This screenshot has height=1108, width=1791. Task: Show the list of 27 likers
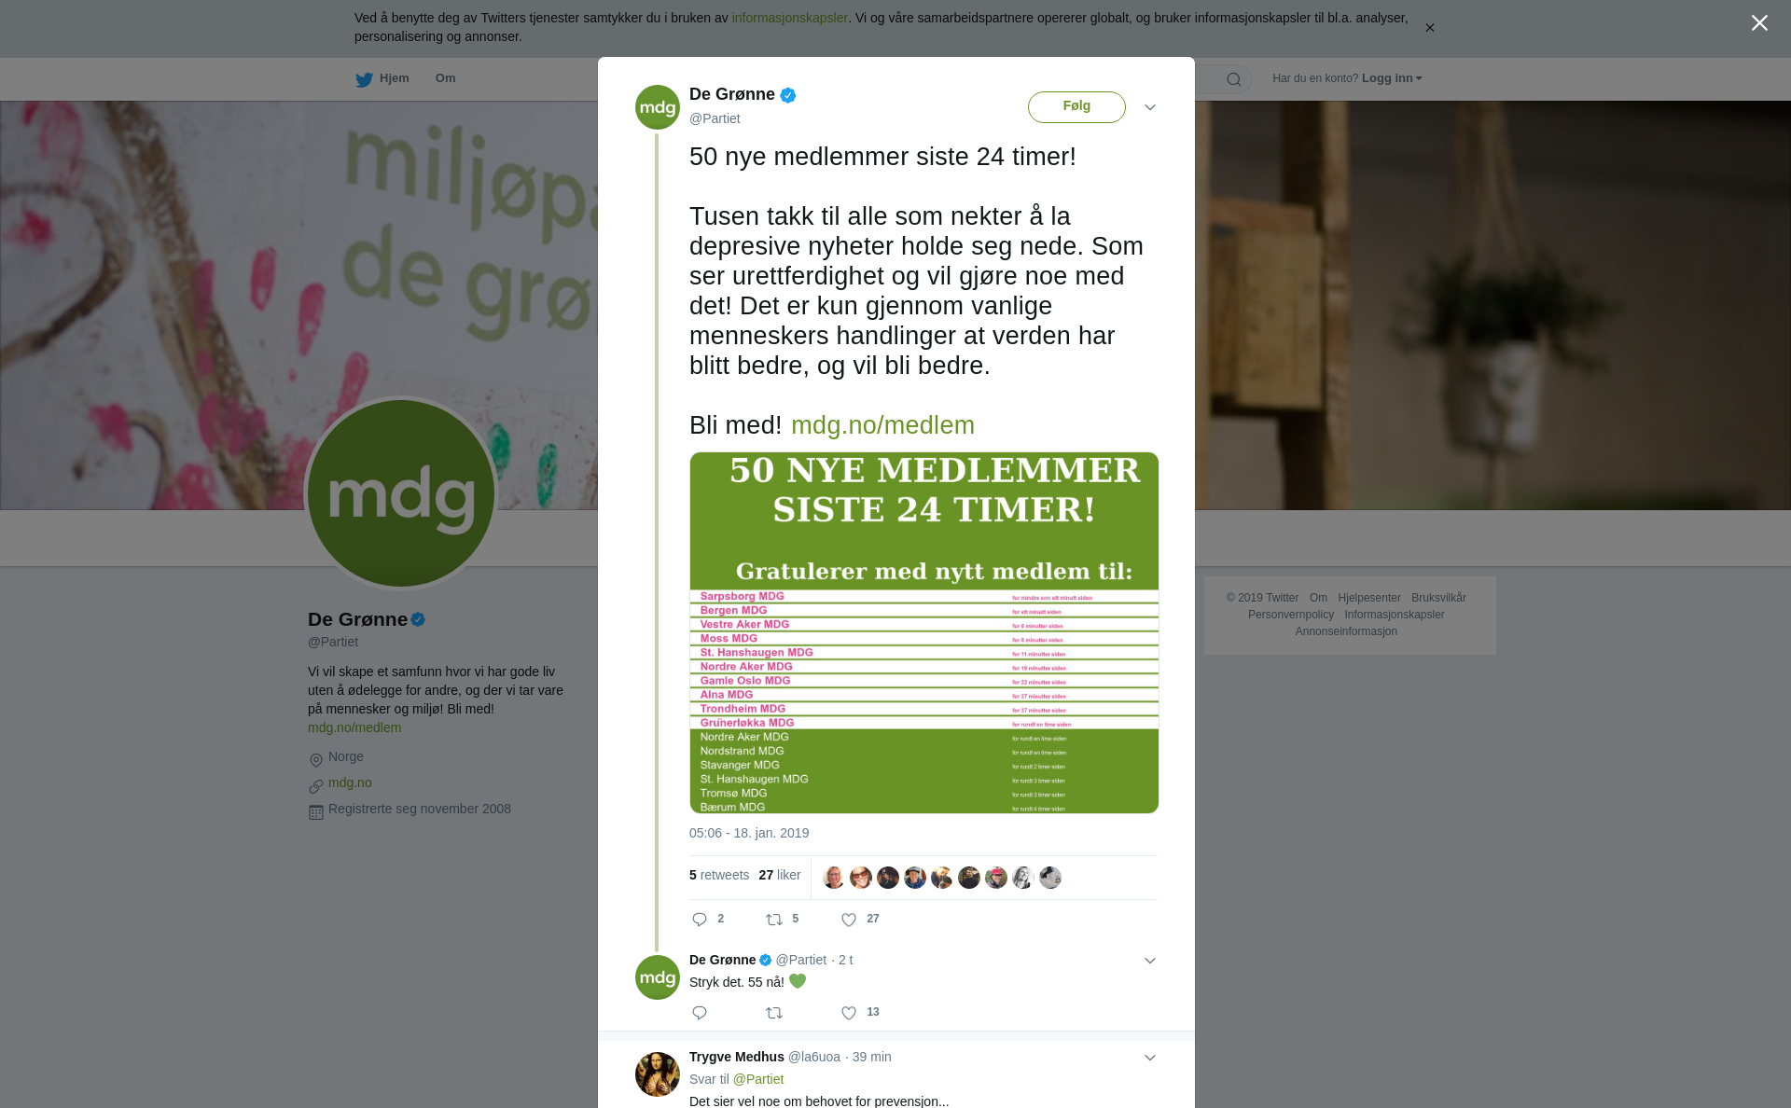pos(780,875)
